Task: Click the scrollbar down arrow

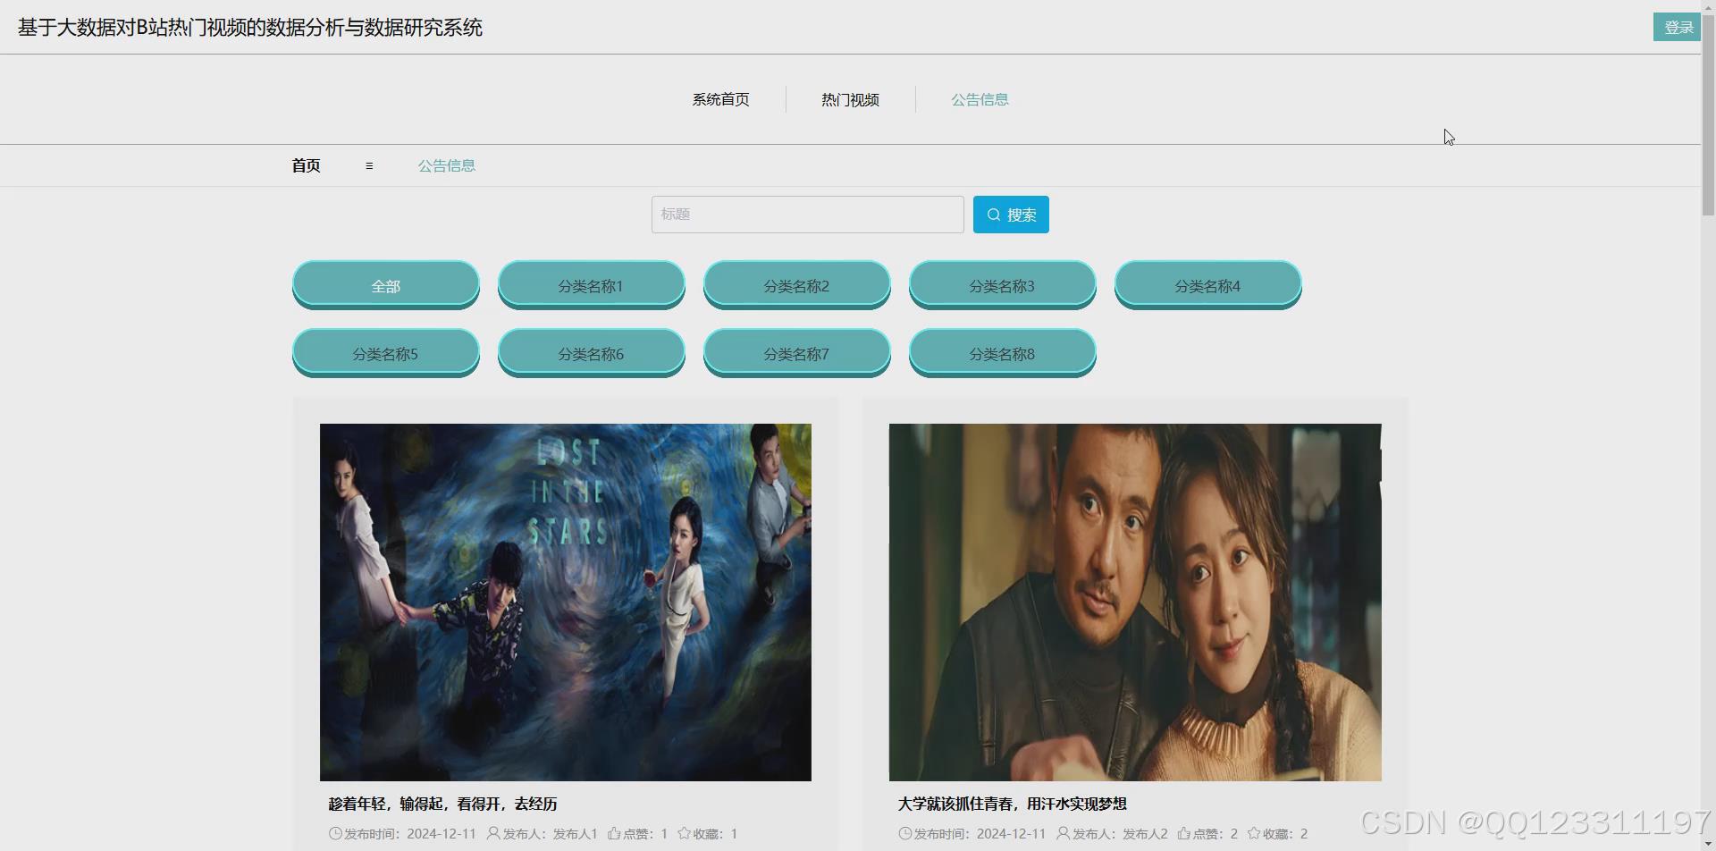Action: point(1708,844)
